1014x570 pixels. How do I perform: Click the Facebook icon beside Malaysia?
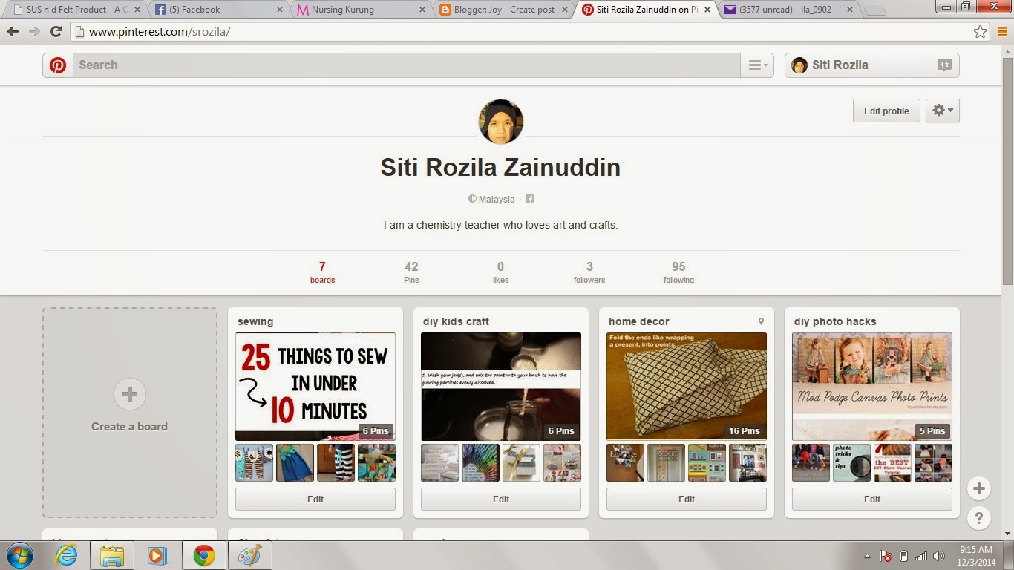[529, 199]
